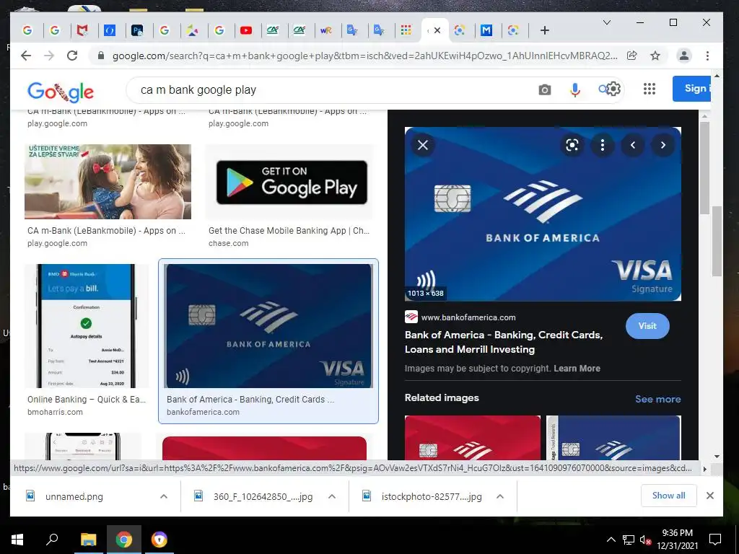The image size is (739, 554).
Task: Switch to the McAfee tab
Action: point(82,30)
